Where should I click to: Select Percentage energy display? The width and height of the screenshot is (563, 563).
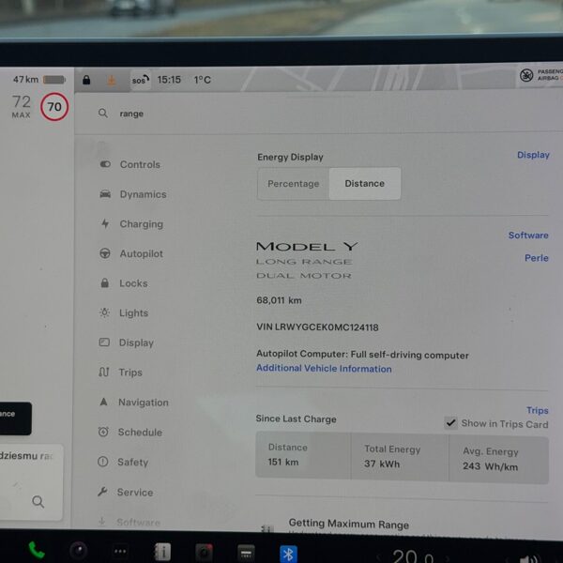(x=294, y=184)
